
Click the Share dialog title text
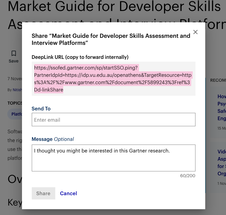111,39
